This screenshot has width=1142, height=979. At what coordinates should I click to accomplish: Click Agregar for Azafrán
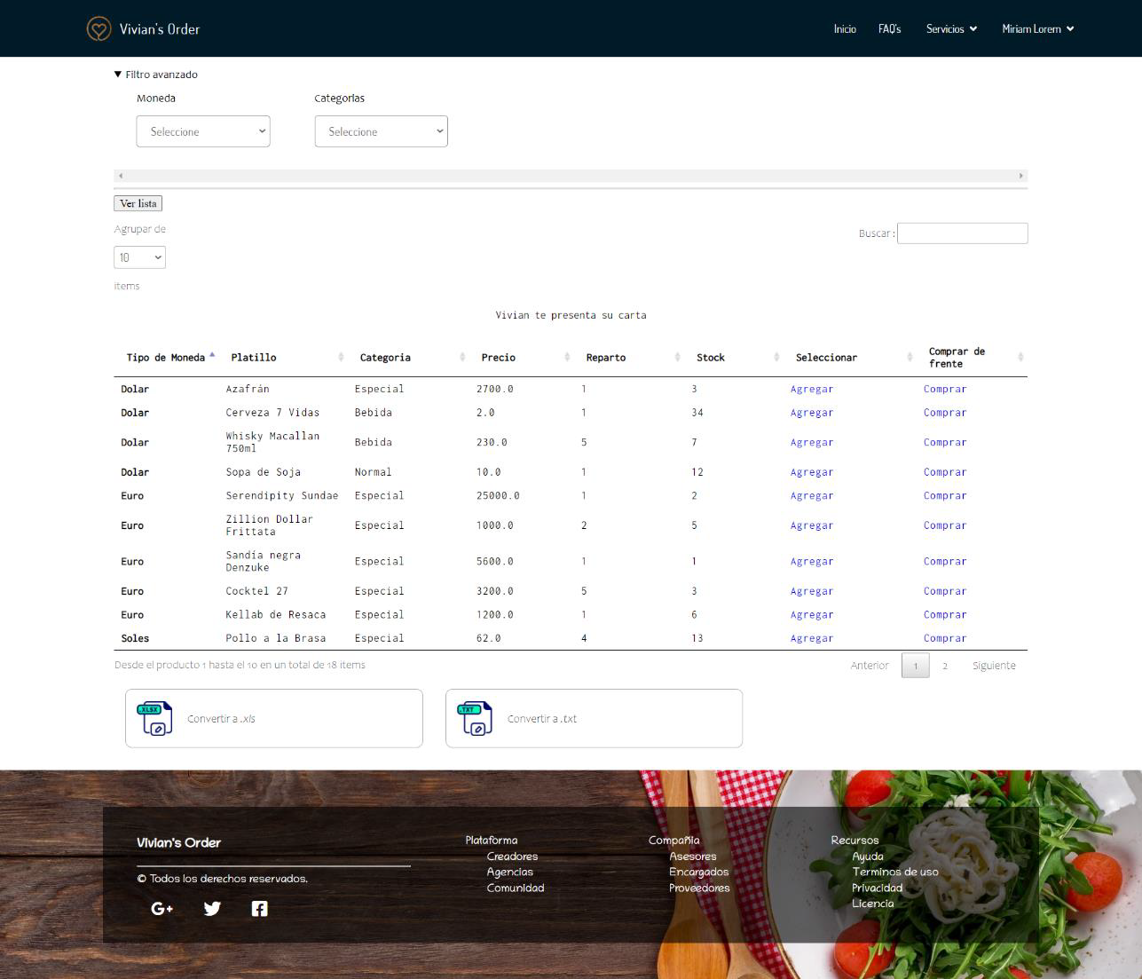(812, 389)
